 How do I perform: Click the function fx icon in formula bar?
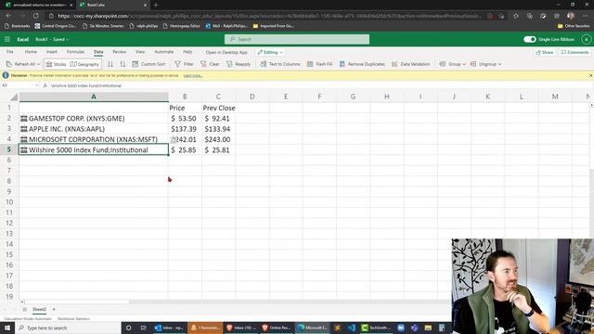click(45, 85)
